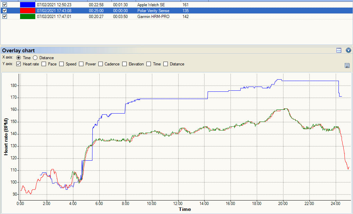This screenshot has width=353, height=214.
Task: Uncheck the Polar Verity Sense row checkbox
Action: [x=4, y=11]
